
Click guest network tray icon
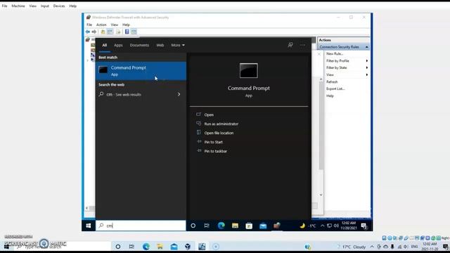pos(330,226)
